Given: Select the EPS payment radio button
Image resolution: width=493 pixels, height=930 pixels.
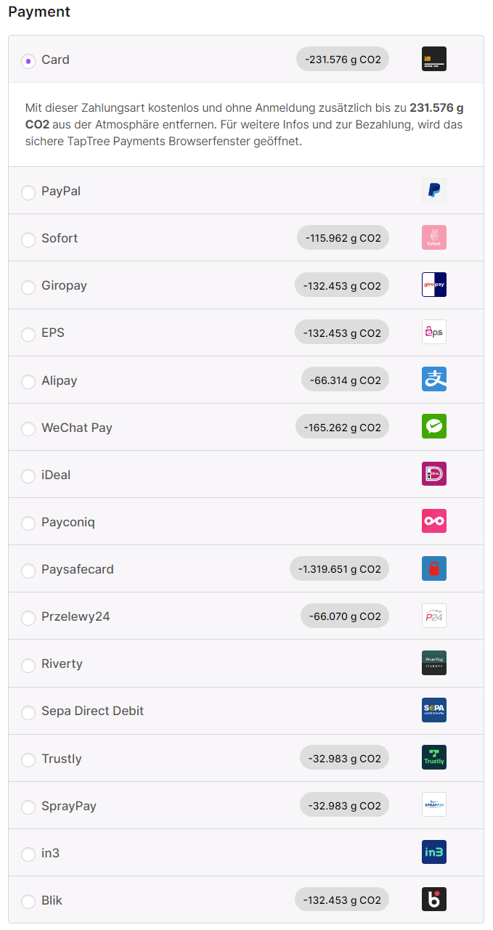Looking at the screenshot, I should click(x=28, y=334).
